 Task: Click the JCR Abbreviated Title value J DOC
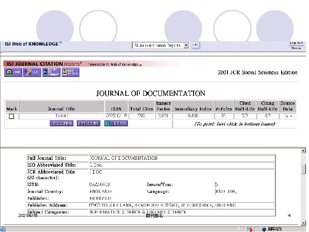[96, 172]
